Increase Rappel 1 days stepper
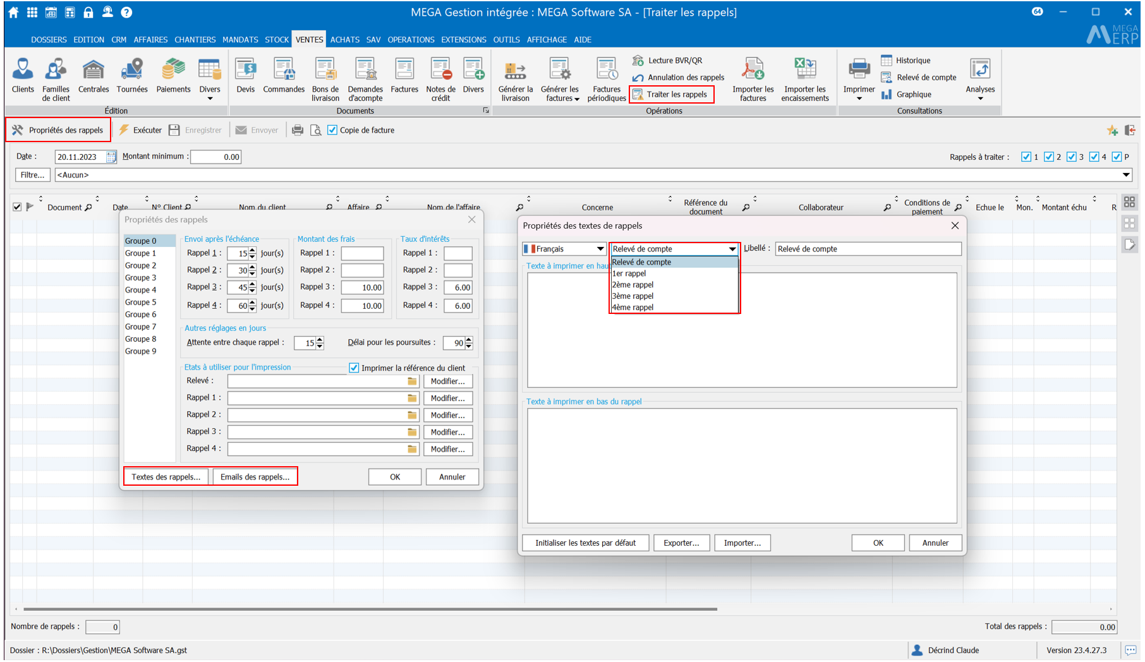Viewport: 1145px width, 662px height. [x=253, y=250]
